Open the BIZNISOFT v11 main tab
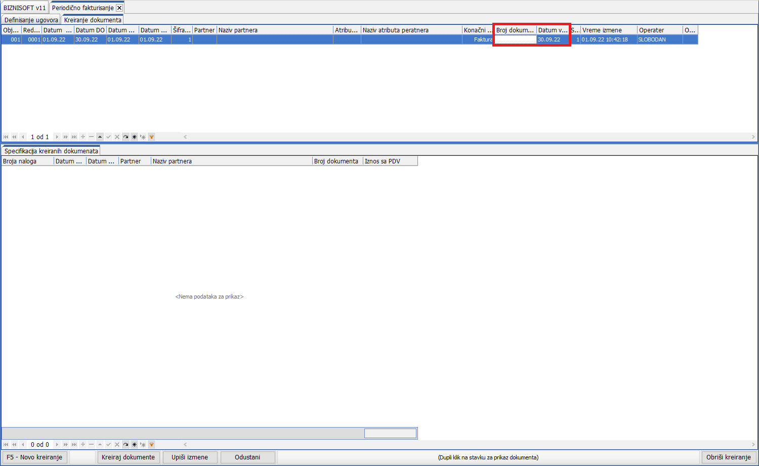 point(24,8)
